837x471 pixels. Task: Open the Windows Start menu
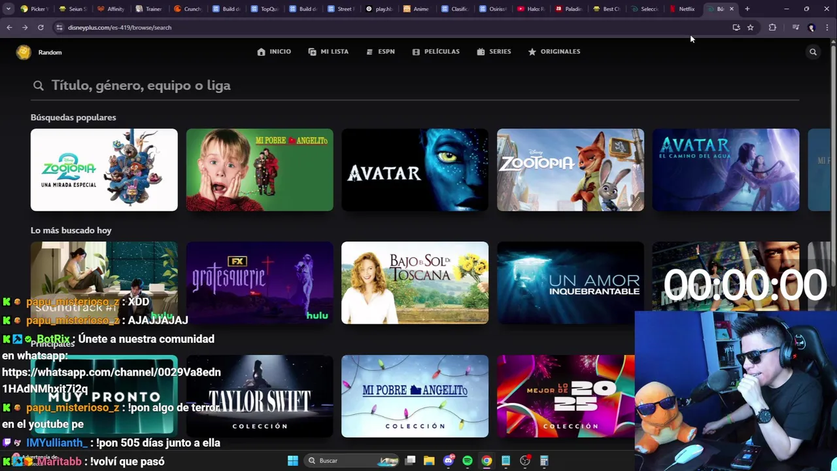click(x=293, y=461)
